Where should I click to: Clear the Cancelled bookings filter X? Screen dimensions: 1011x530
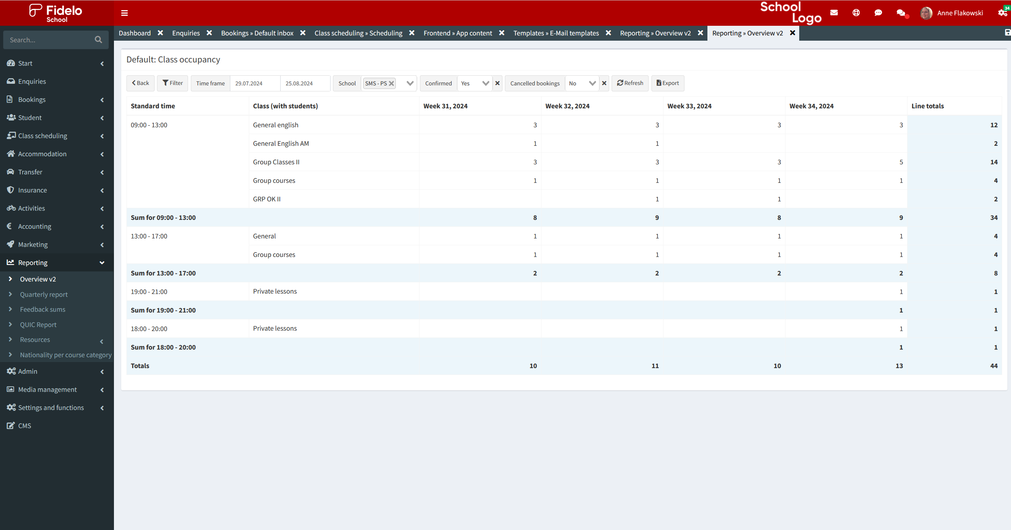(x=604, y=83)
